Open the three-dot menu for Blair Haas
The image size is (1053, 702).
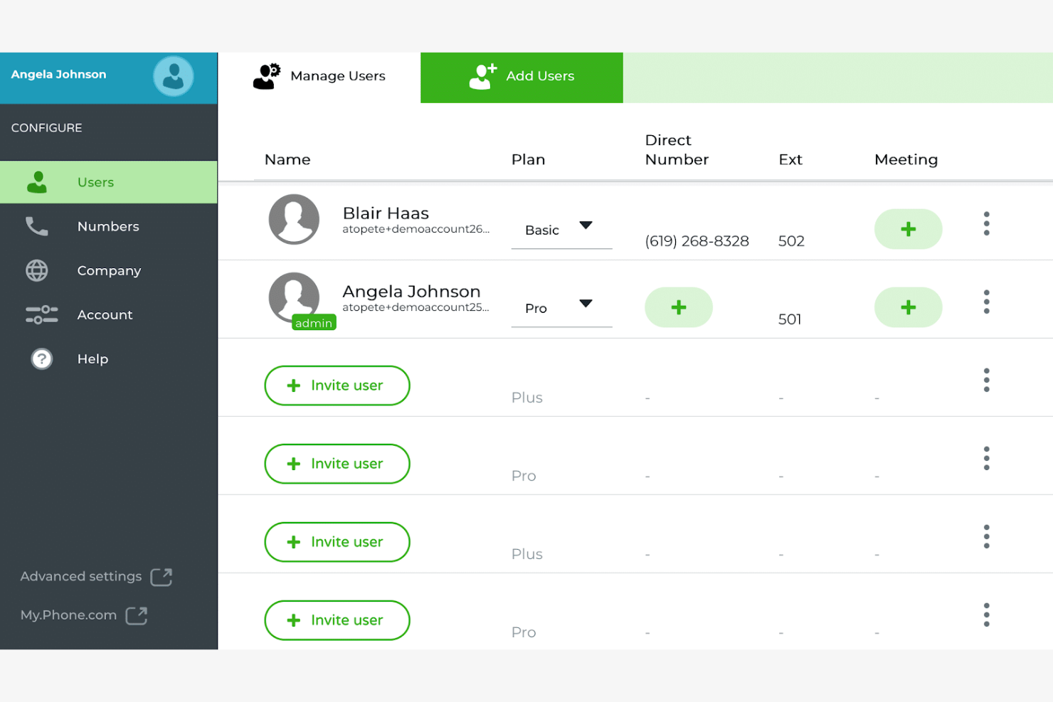tap(987, 223)
